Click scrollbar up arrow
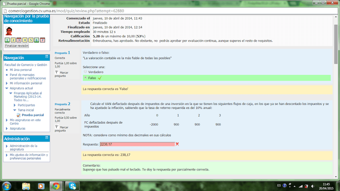 click(336, 17)
